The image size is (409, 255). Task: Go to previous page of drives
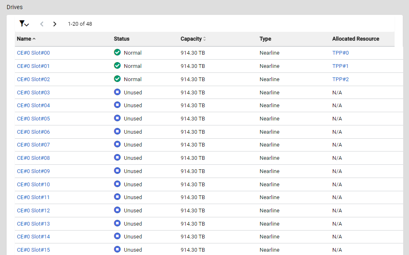(x=42, y=24)
